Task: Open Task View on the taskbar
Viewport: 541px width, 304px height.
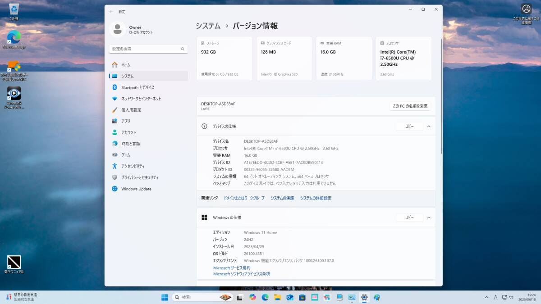Action: coord(240,297)
